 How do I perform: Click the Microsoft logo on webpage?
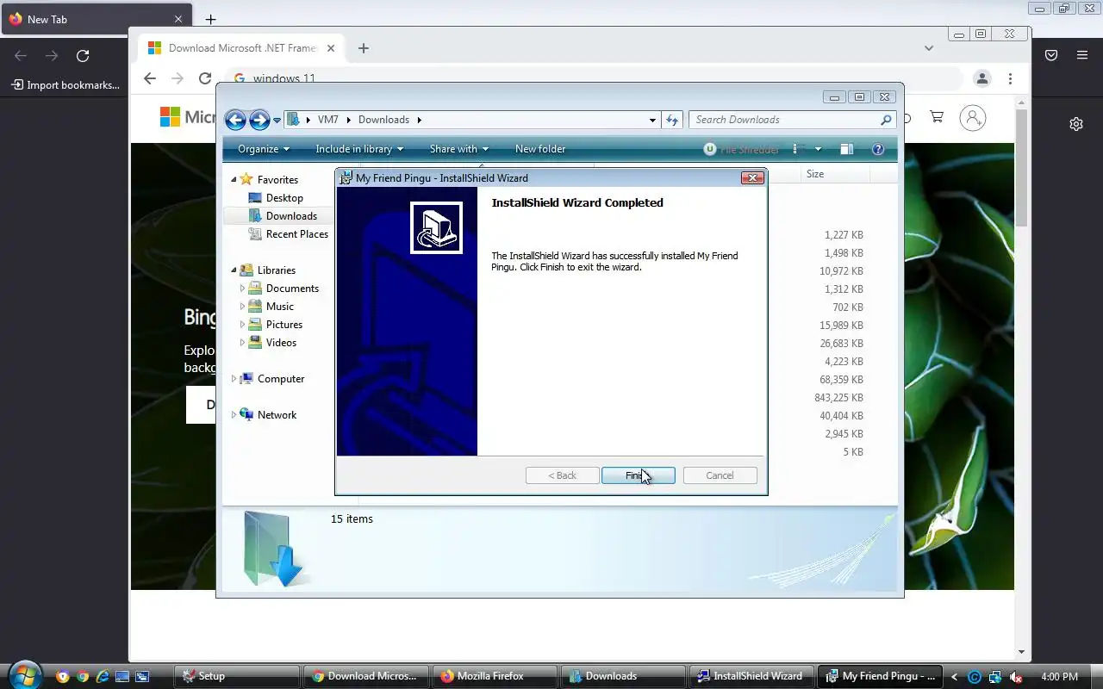coord(187,117)
